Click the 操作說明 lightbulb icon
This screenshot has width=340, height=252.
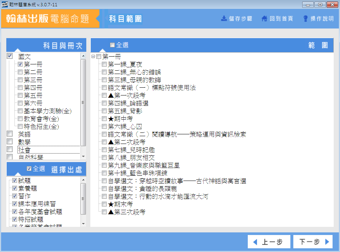[305, 19]
